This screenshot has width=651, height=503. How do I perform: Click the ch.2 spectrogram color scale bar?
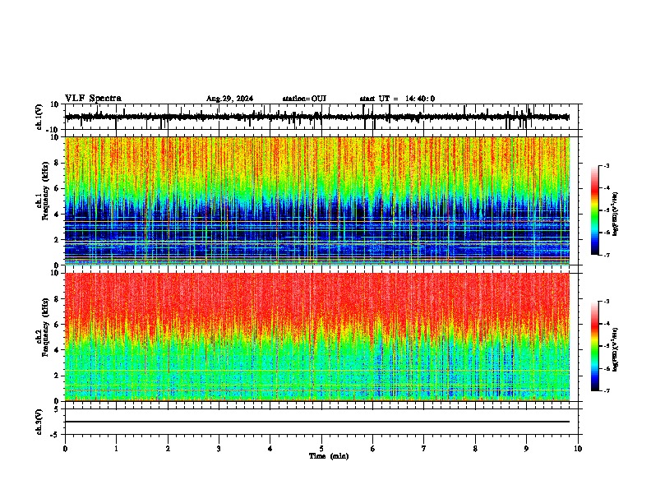[594, 346]
